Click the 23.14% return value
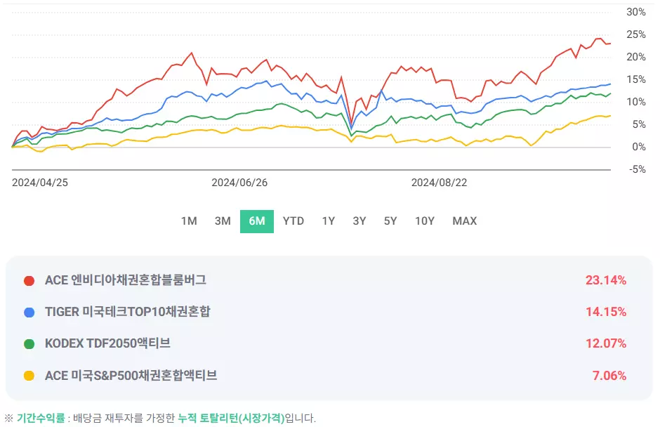 [608, 279]
